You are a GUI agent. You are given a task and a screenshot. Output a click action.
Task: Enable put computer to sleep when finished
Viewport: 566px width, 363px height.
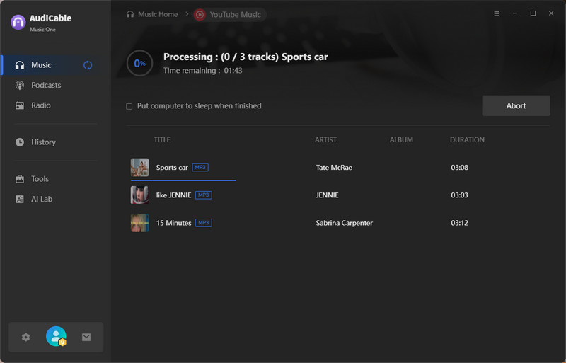point(129,107)
